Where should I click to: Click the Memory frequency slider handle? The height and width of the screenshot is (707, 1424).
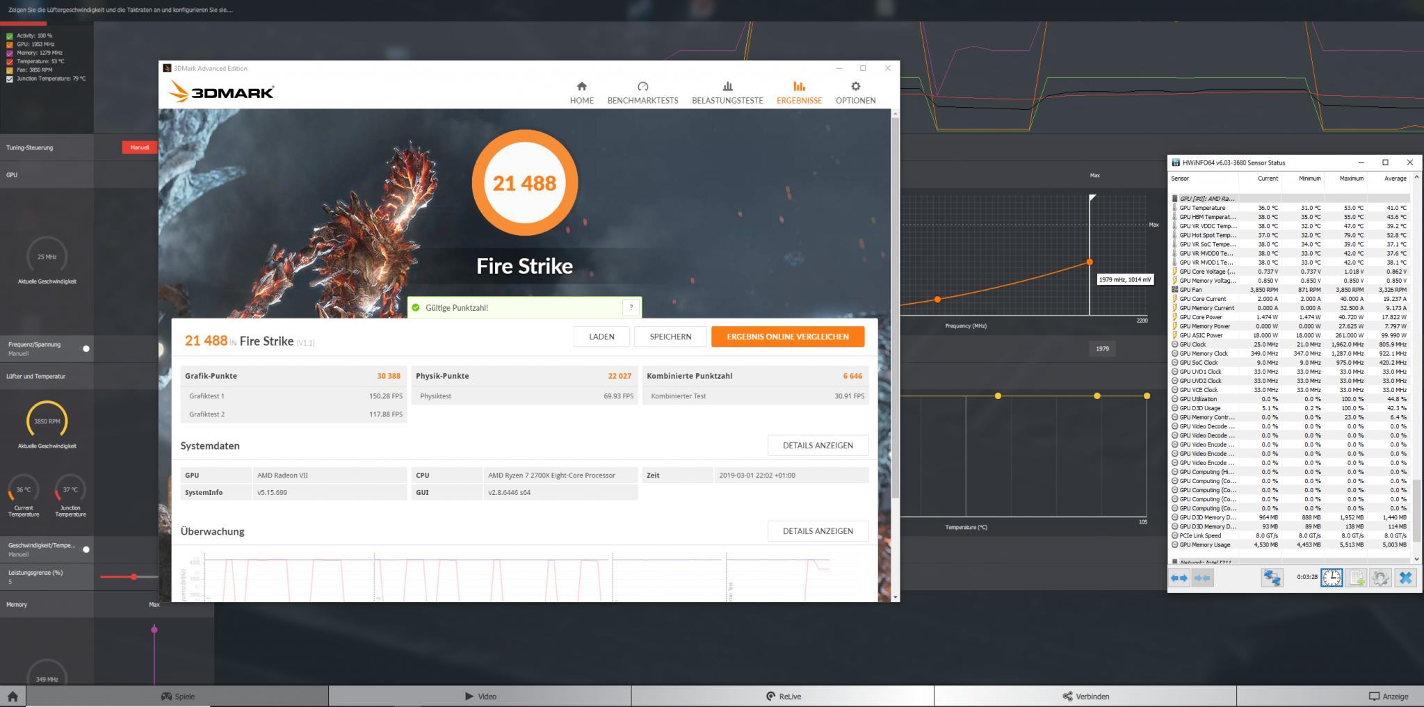(x=154, y=630)
